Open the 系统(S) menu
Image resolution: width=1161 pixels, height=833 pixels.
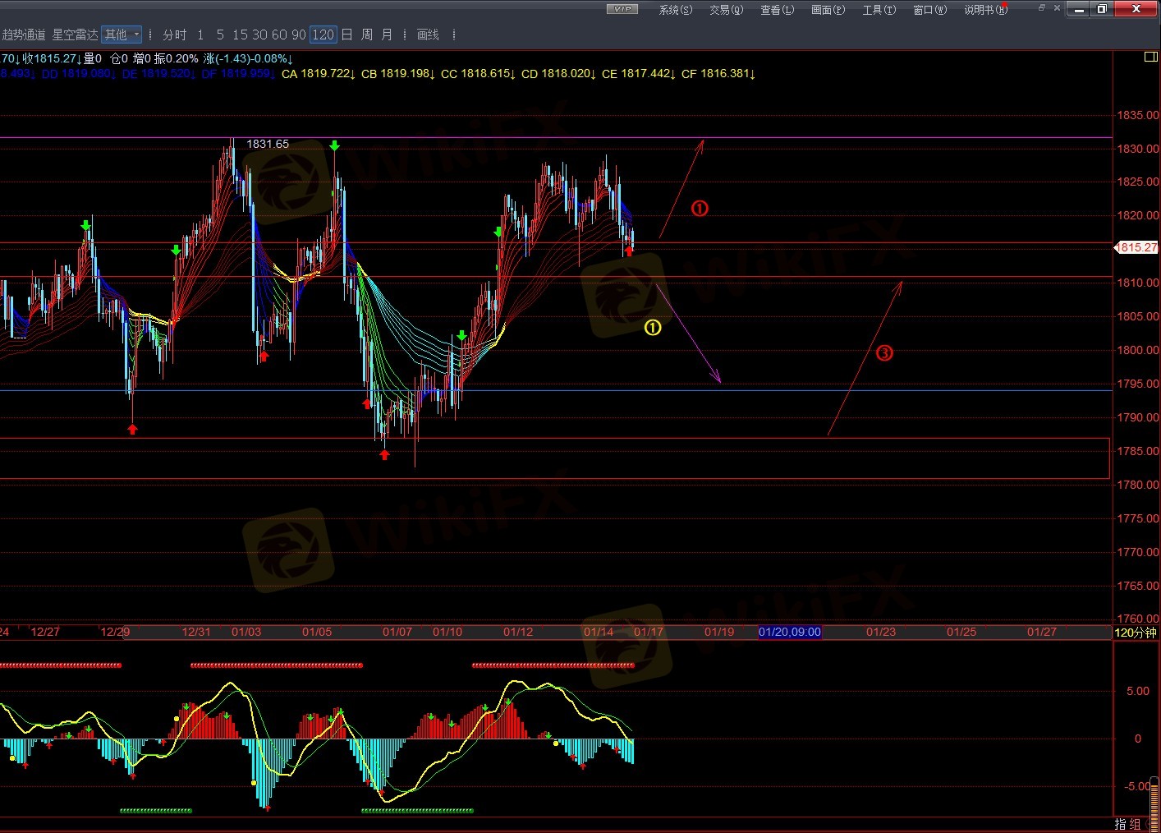tap(675, 10)
